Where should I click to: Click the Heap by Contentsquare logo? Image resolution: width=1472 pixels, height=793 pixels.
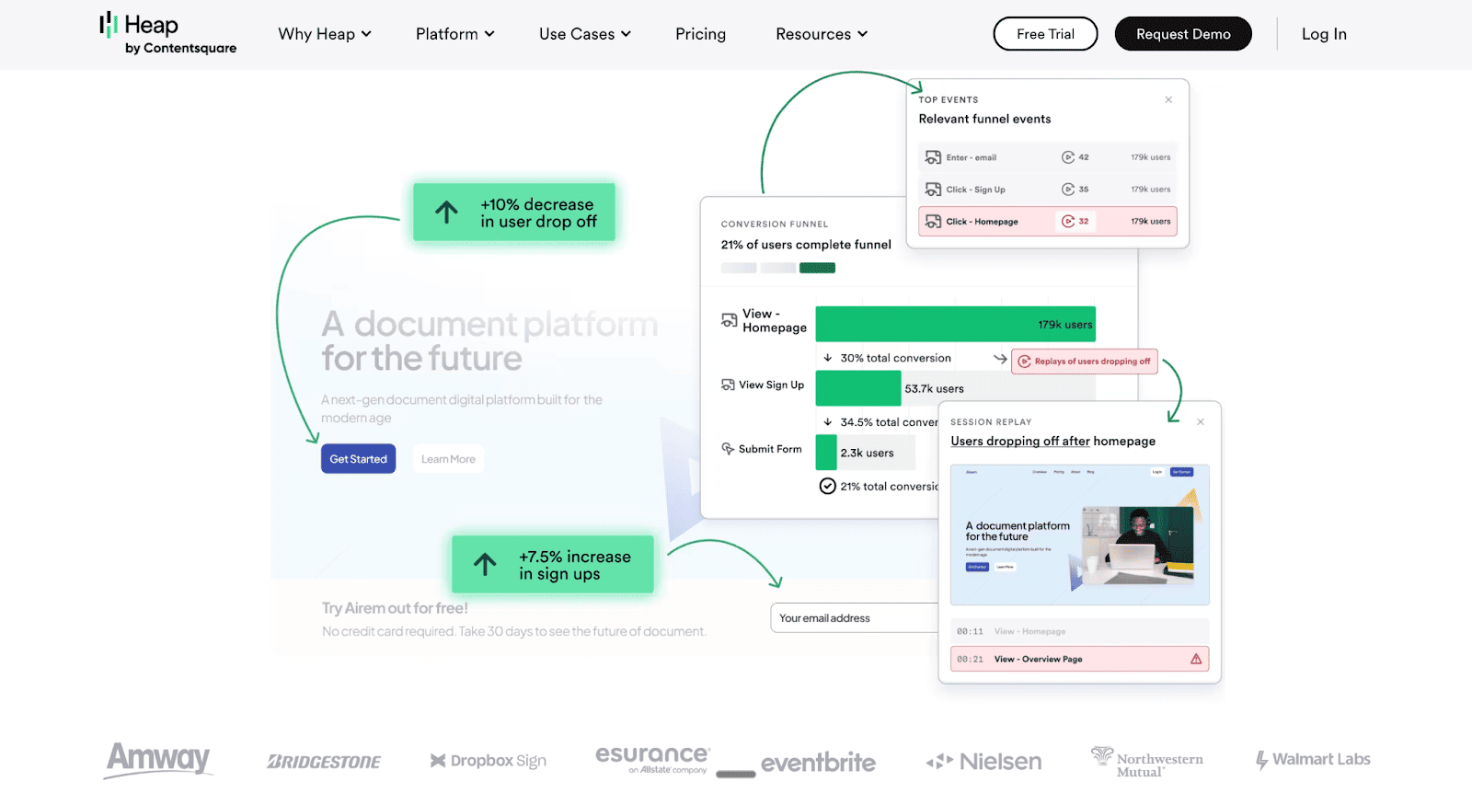coord(167,34)
